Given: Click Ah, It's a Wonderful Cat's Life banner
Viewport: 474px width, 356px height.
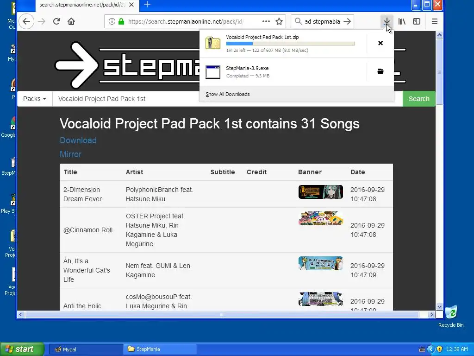Looking at the screenshot, I should coord(320,263).
